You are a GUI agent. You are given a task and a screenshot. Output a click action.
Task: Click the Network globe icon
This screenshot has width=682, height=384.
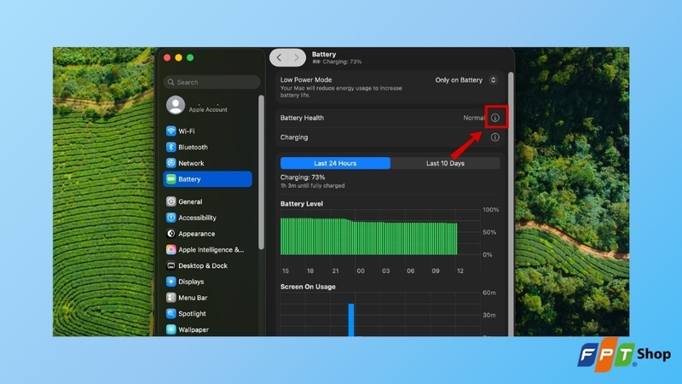(171, 163)
